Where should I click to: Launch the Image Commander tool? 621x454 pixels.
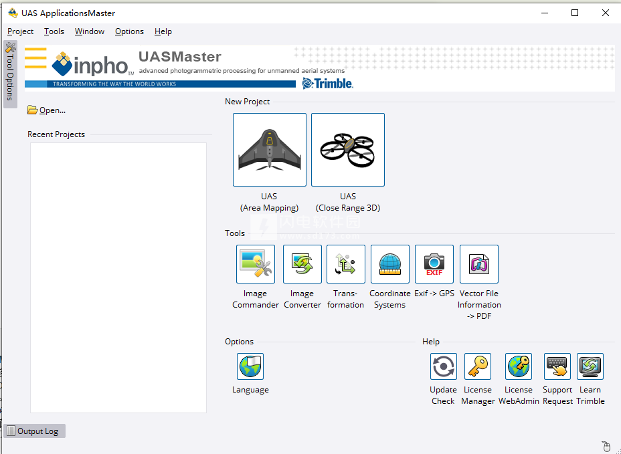click(256, 264)
